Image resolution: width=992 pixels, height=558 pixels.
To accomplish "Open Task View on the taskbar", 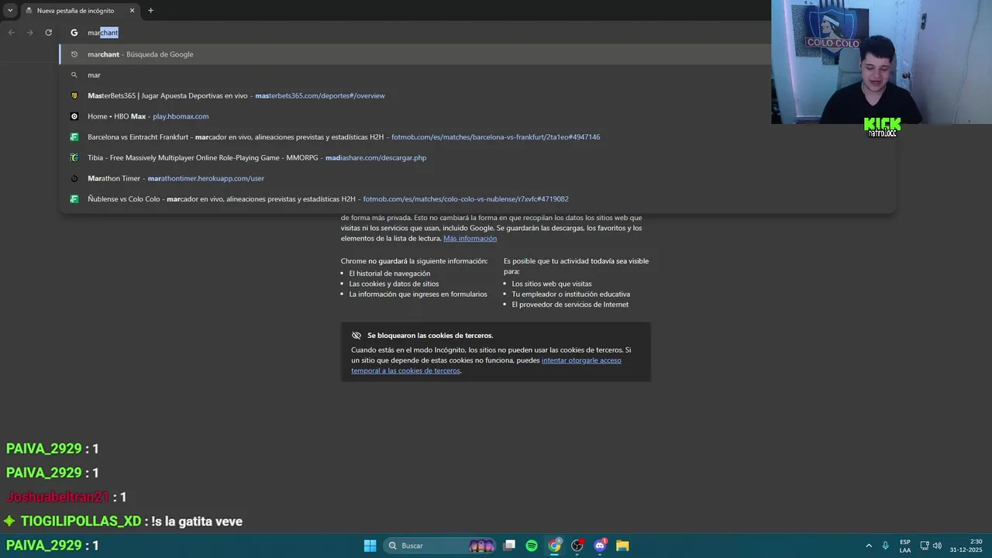I will (509, 546).
